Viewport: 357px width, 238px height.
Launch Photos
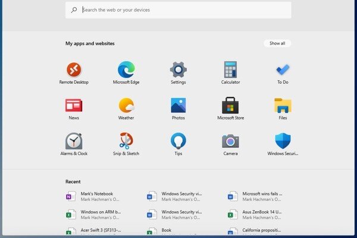178,109
